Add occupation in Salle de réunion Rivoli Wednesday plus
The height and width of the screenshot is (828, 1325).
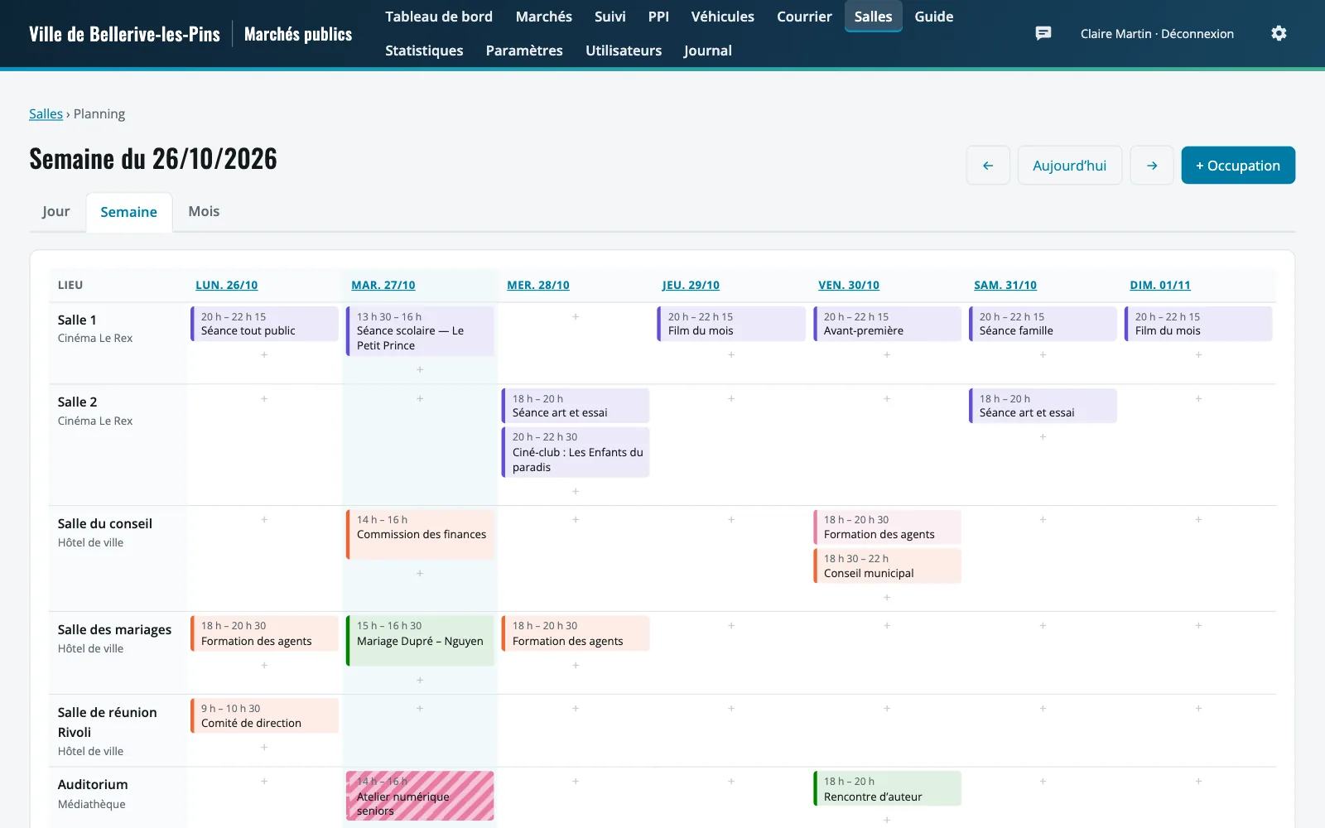click(576, 708)
